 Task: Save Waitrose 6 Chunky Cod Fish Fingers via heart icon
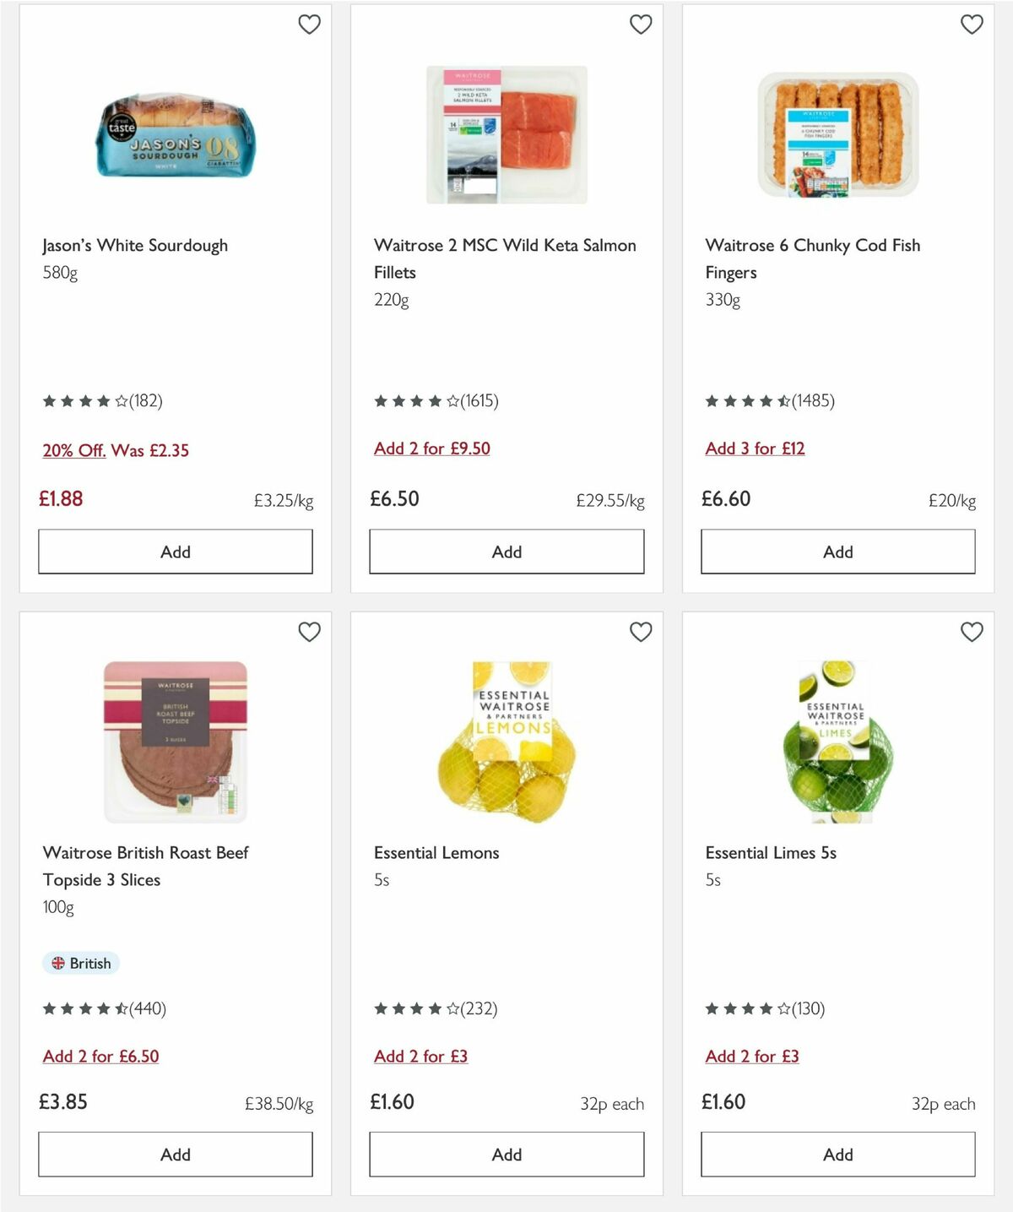[972, 24]
